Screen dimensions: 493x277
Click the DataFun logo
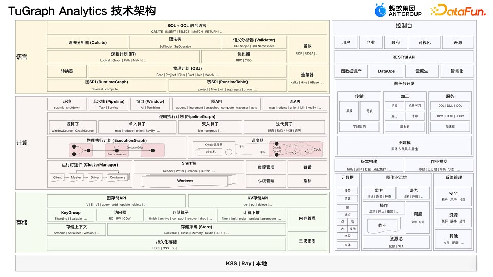[458, 10]
